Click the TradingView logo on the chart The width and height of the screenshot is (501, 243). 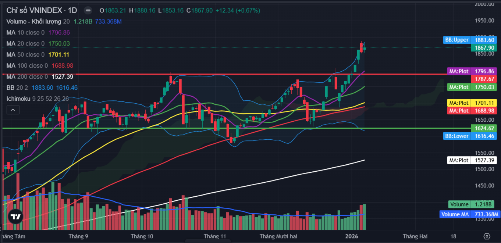pos(15,217)
